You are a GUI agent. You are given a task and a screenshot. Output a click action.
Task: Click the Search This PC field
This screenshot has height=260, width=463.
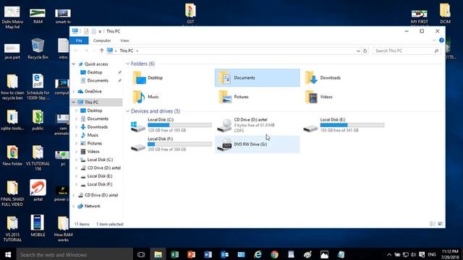pos(406,51)
